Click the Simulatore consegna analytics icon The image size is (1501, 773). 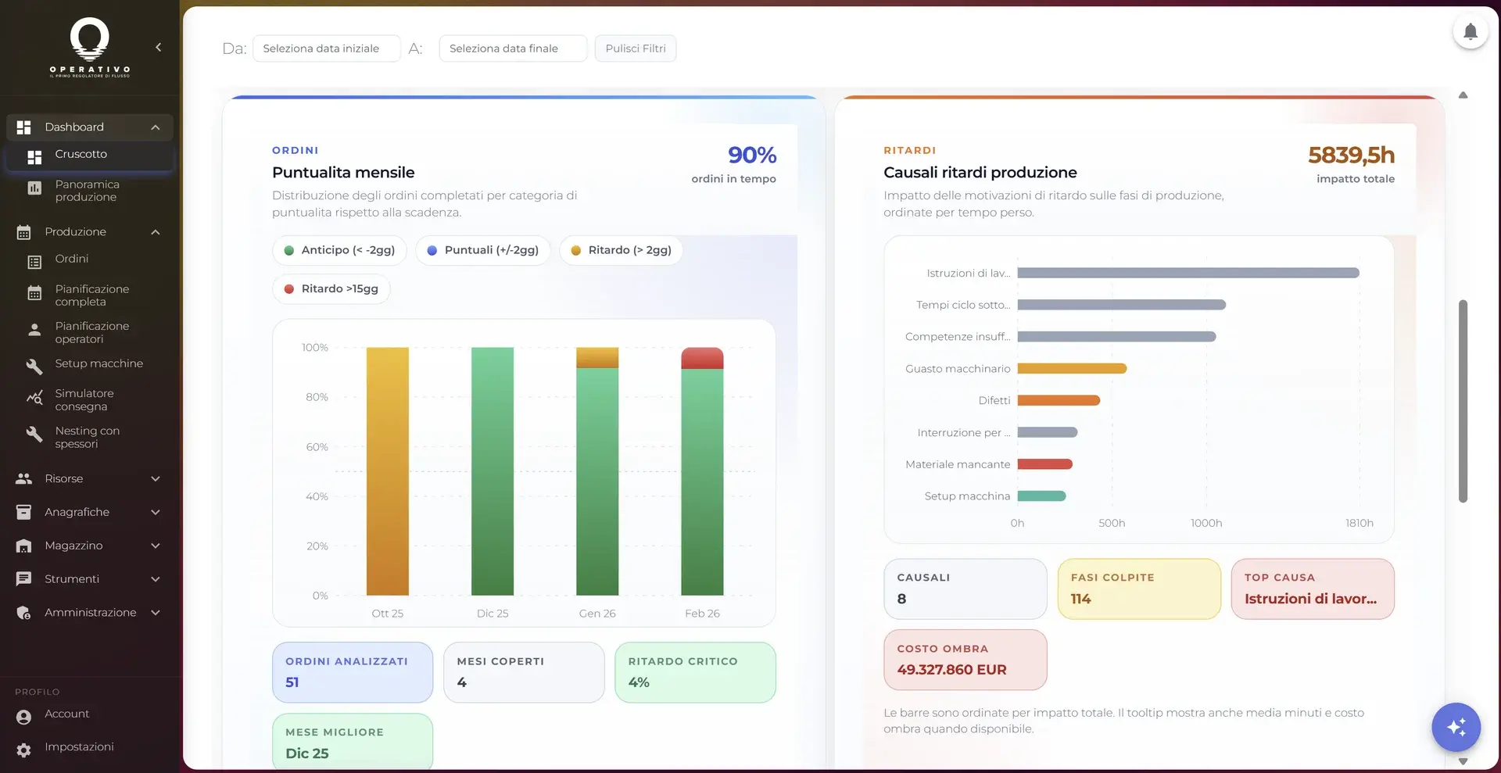(34, 397)
